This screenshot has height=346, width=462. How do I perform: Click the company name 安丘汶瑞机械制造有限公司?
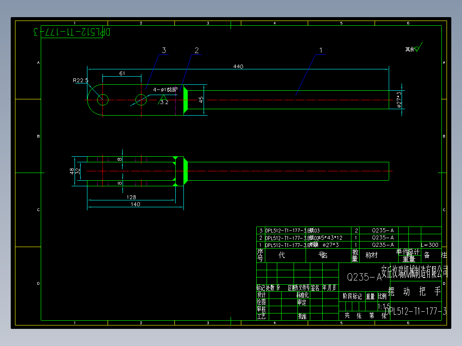[414, 272]
